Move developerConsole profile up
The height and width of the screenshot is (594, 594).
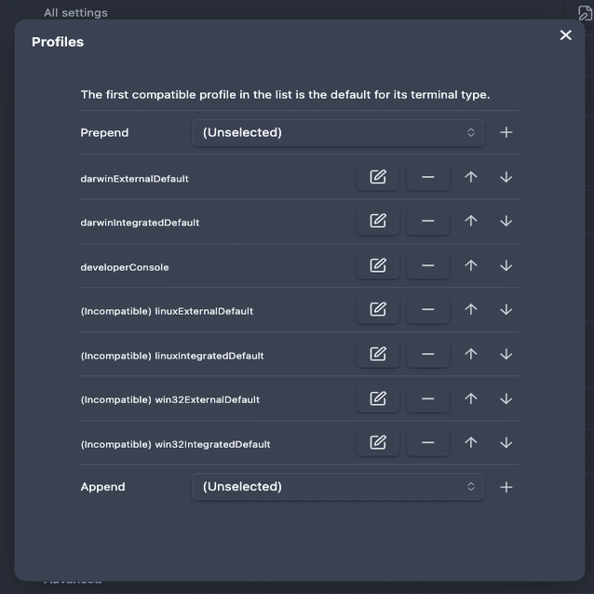[x=471, y=265]
